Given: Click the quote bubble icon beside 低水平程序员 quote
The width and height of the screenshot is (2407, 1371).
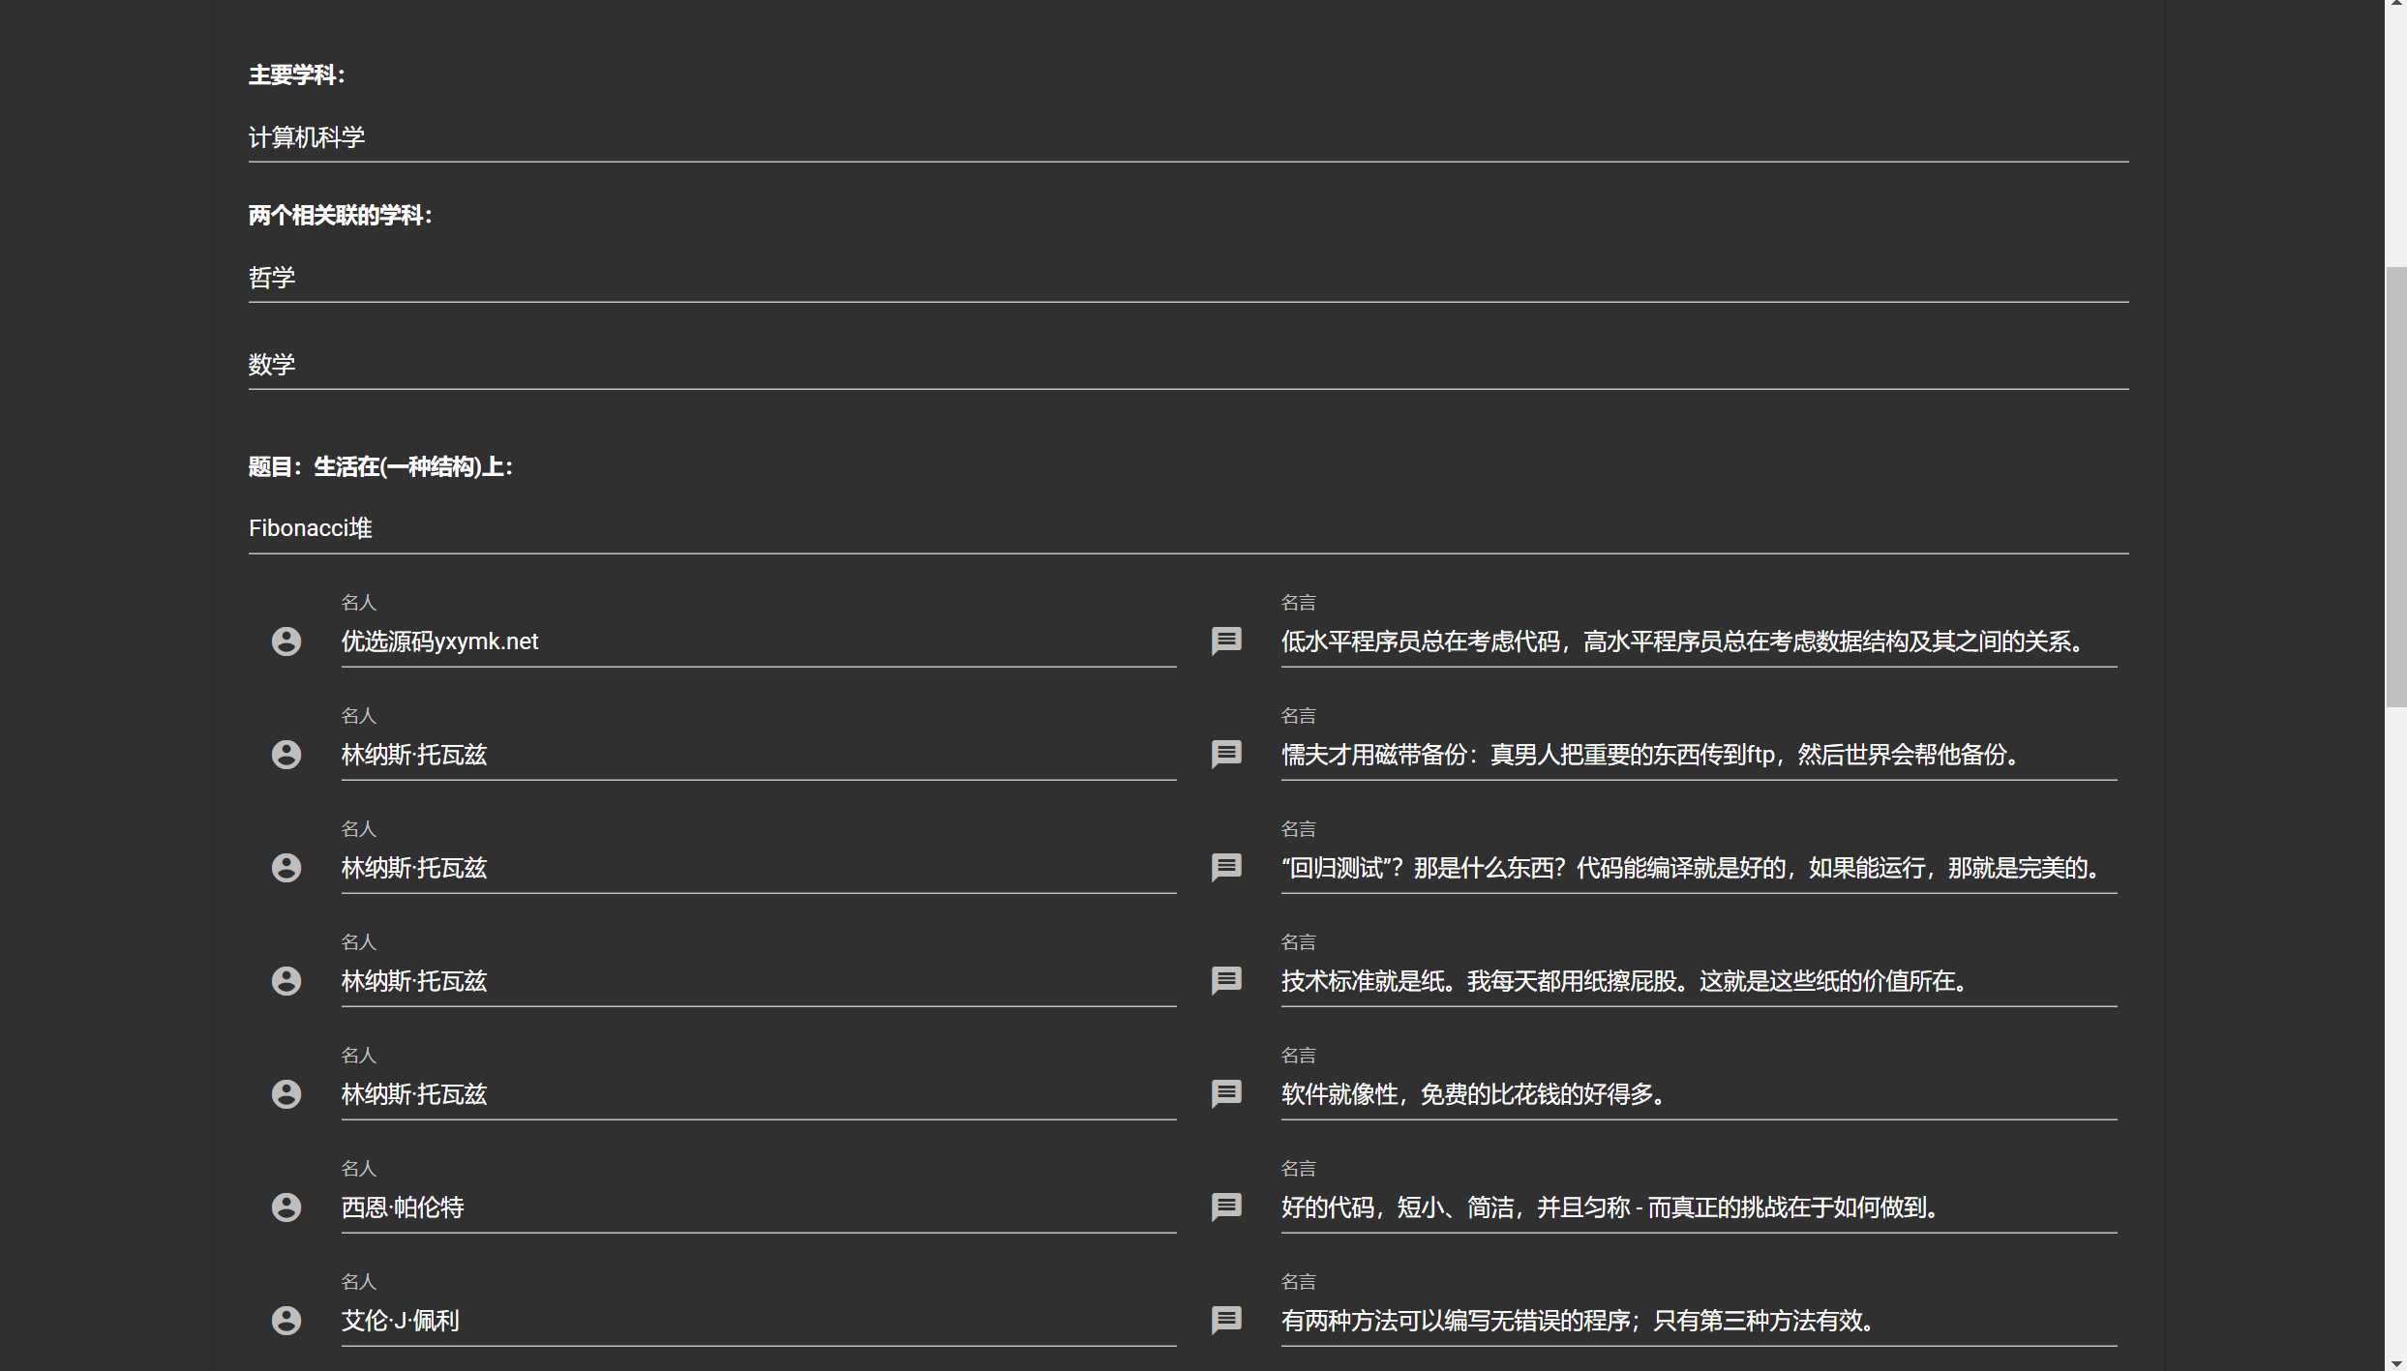Looking at the screenshot, I should [x=1226, y=641].
